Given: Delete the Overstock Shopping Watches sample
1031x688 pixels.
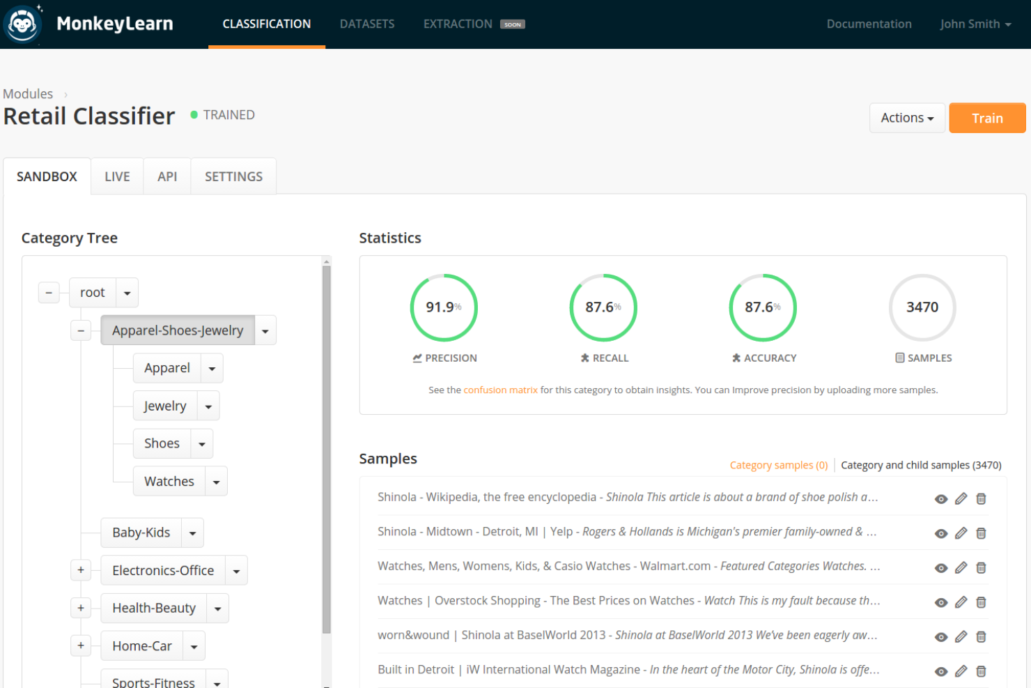Looking at the screenshot, I should pyautogui.click(x=981, y=602).
